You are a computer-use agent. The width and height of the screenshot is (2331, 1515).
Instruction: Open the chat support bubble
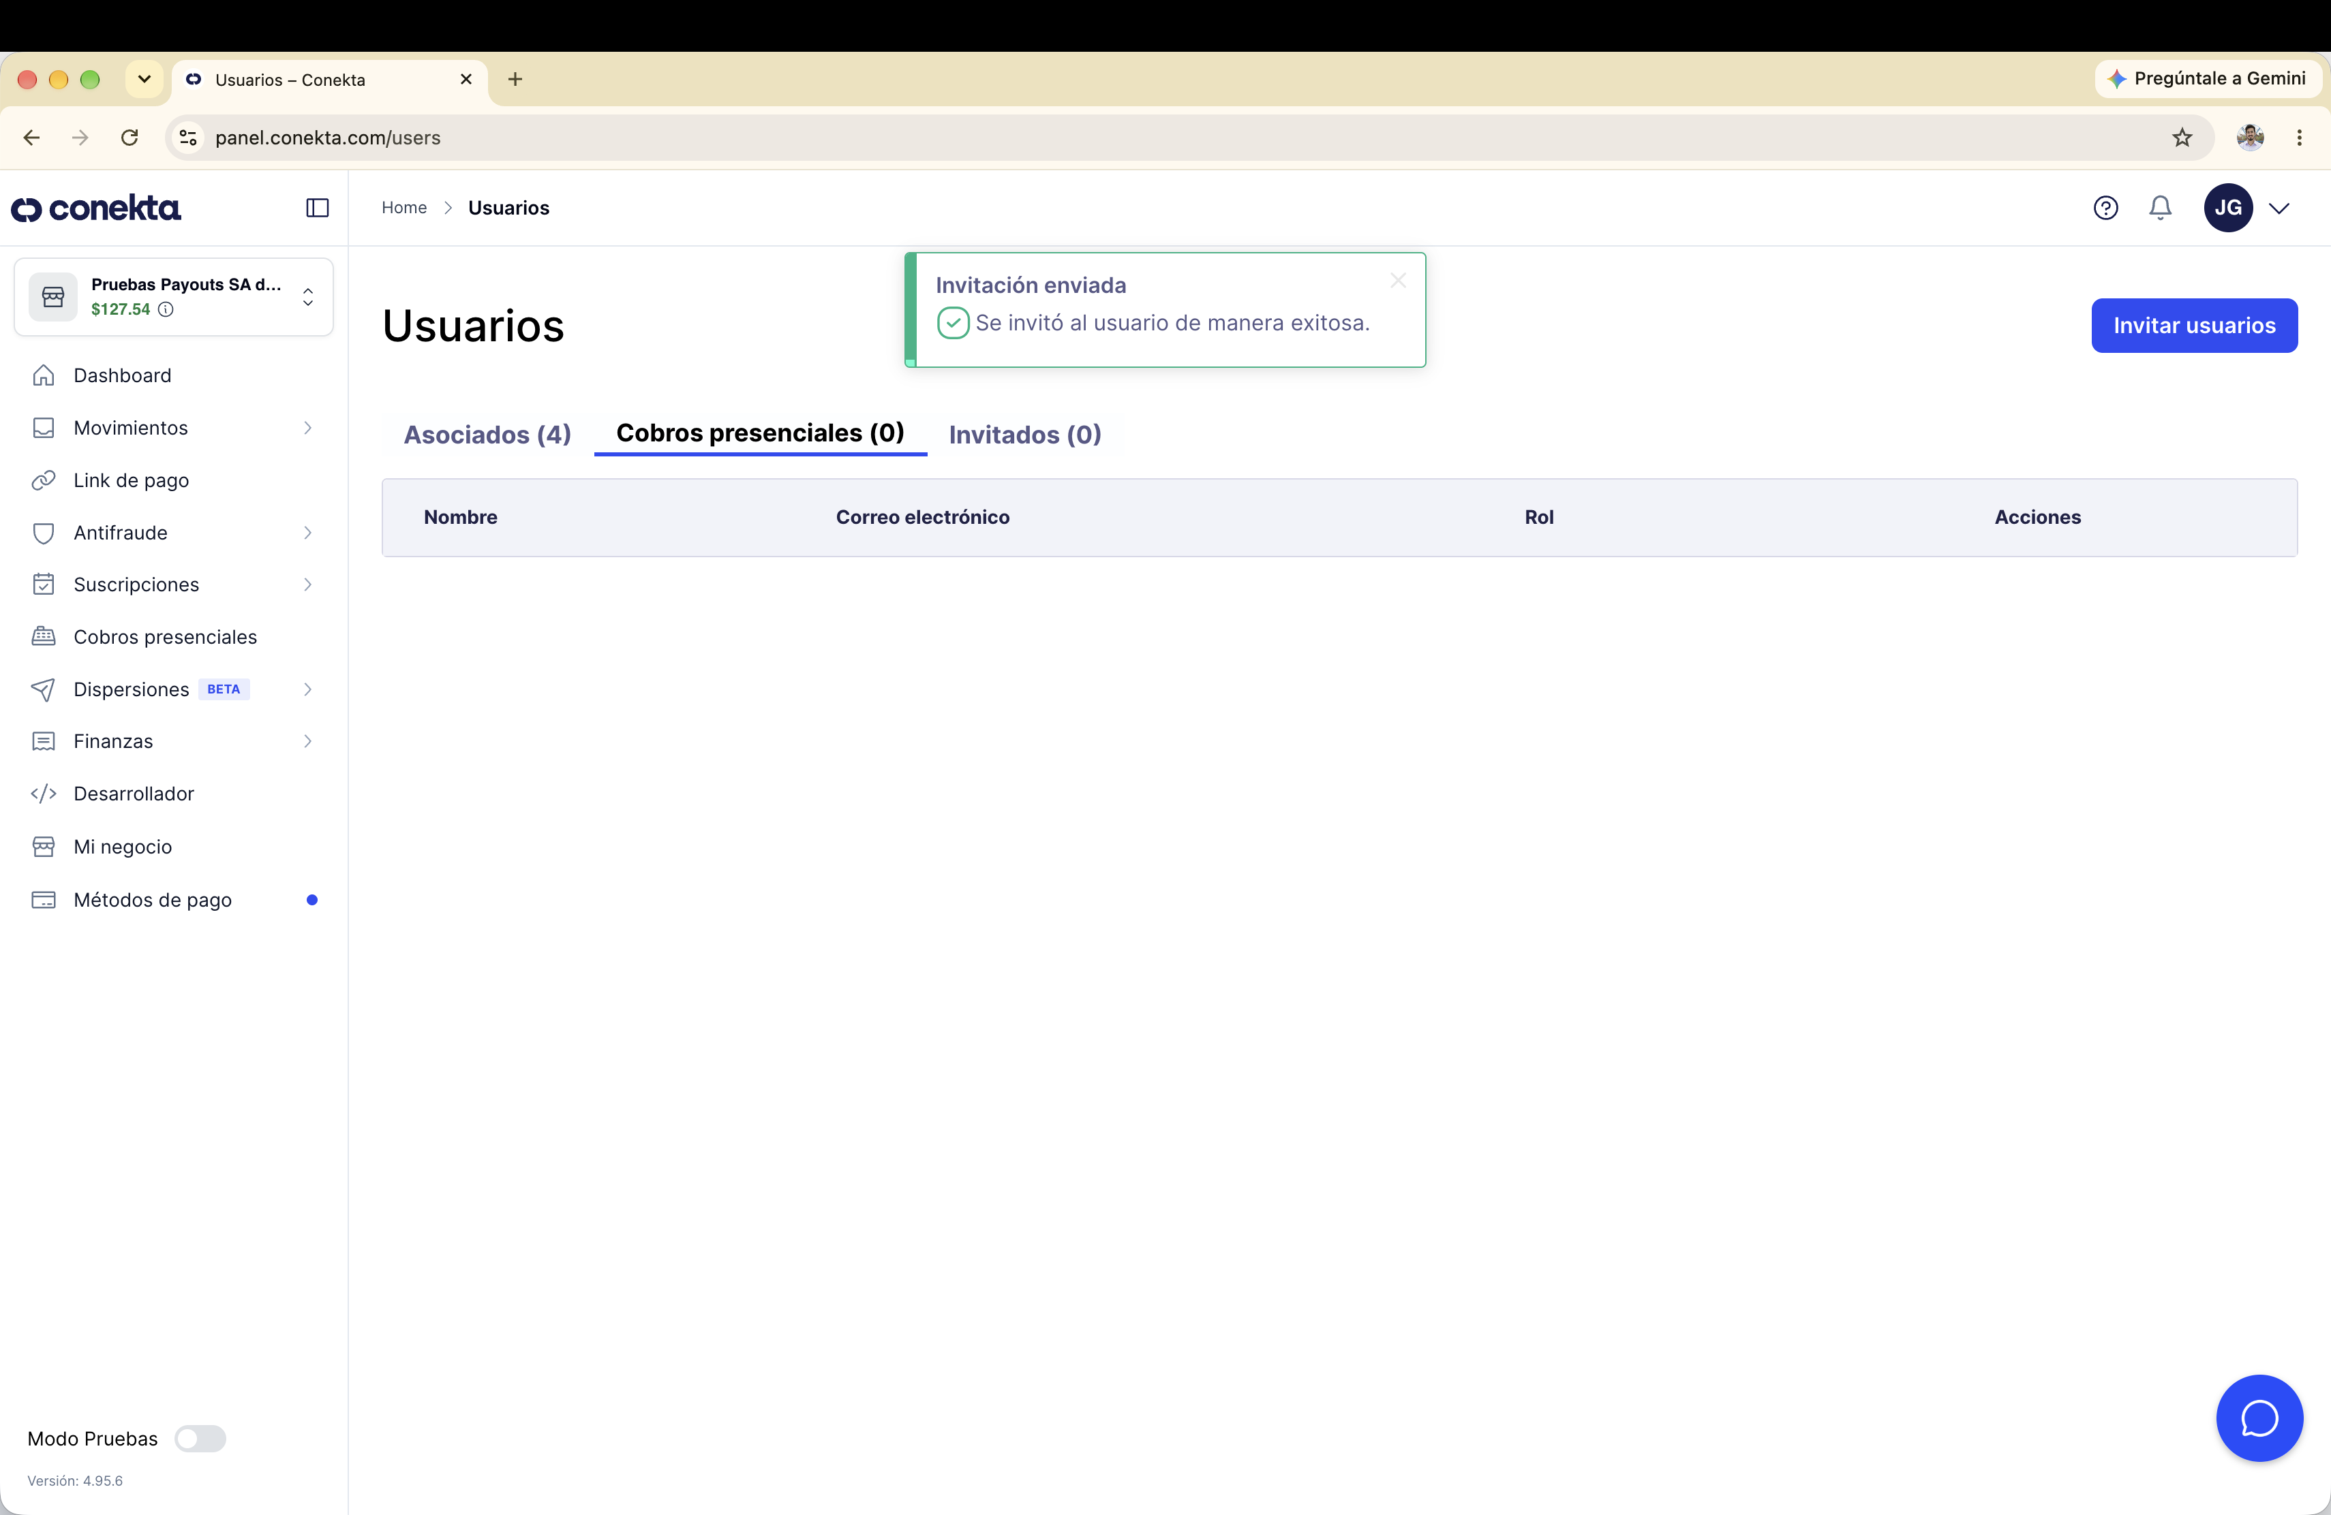(2259, 1417)
